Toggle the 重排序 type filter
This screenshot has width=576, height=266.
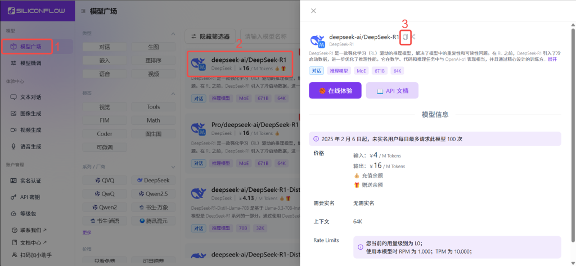click(153, 60)
